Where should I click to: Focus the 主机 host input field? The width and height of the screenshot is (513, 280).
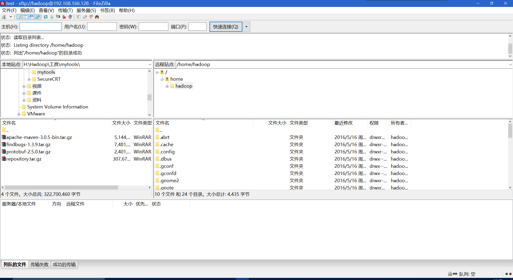pyautogui.click(x=41, y=27)
